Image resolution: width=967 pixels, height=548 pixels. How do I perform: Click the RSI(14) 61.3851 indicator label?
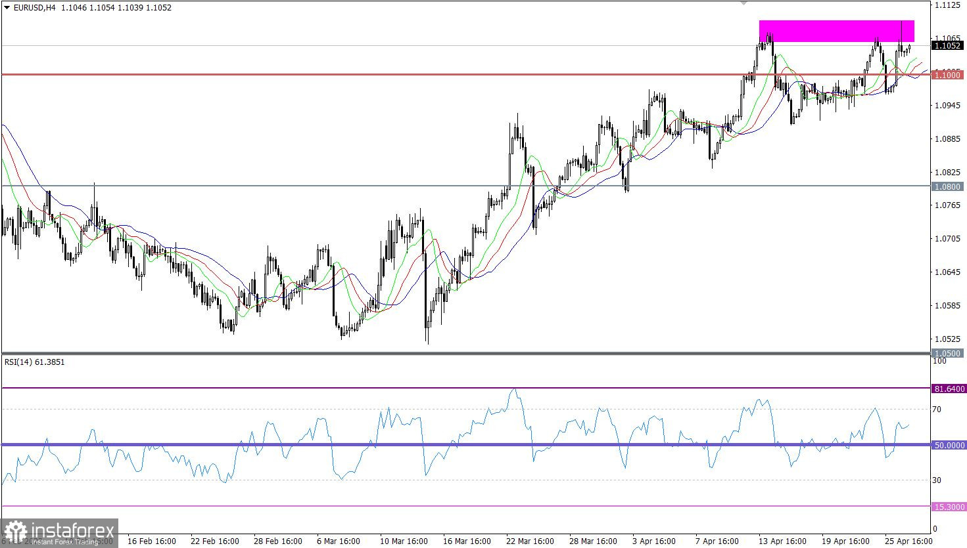click(35, 362)
